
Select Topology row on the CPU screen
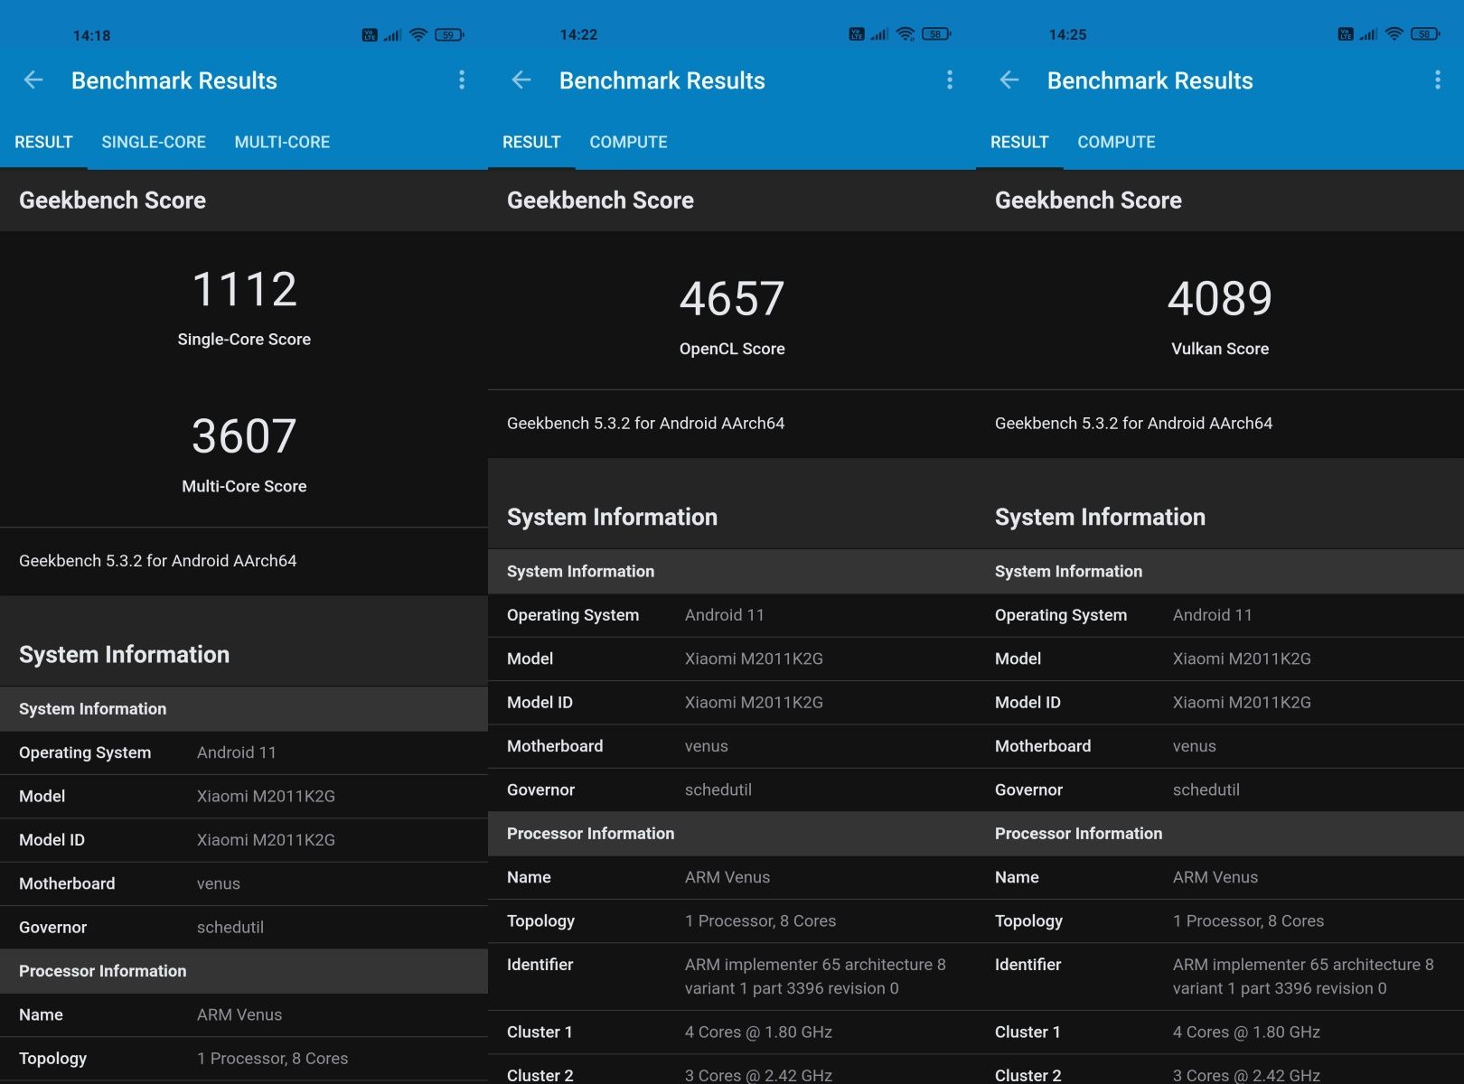pyautogui.click(x=244, y=1059)
